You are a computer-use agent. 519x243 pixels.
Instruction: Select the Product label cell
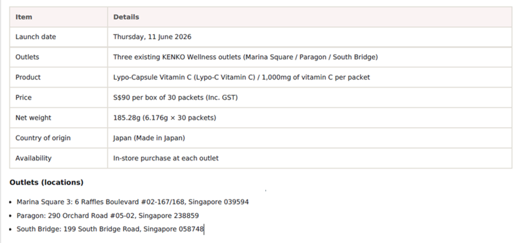tap(58, 77)
